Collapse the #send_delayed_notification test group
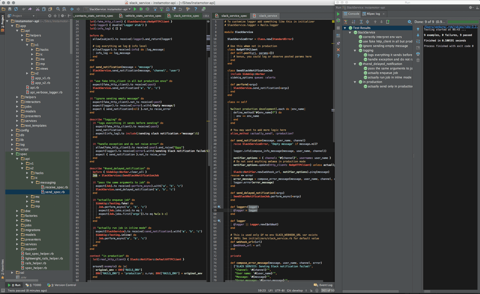Image resolution: width=480 pixels, height=294 pixels. [355, 64]
